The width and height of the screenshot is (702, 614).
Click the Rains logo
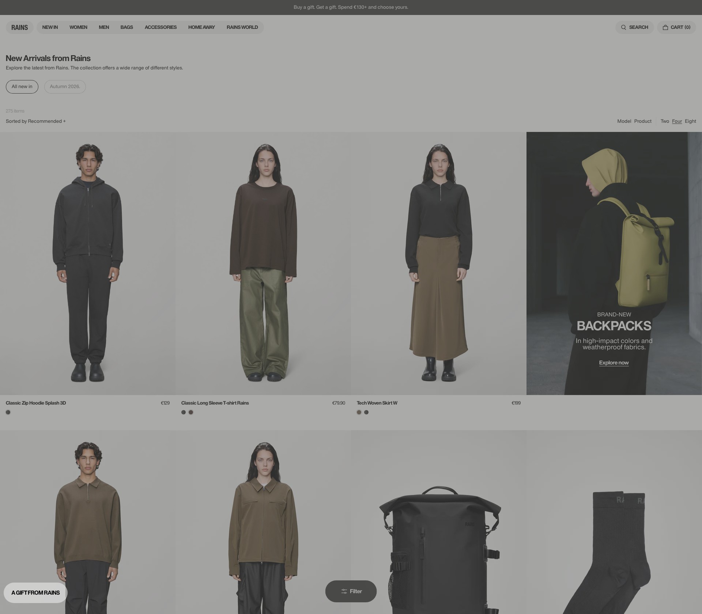20,27
